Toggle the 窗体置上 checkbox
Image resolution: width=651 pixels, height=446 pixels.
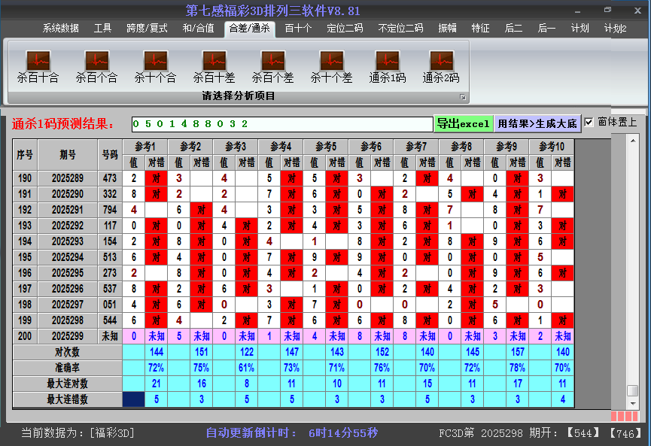click(589, 123)
